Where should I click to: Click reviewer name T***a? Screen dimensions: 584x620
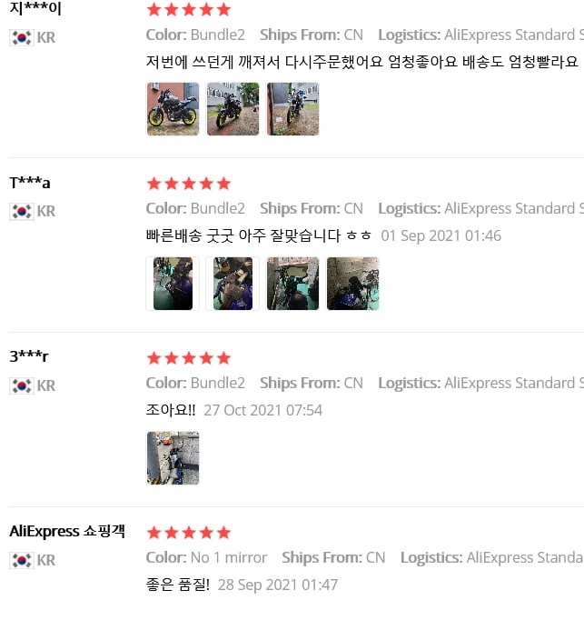click(30, 183)
